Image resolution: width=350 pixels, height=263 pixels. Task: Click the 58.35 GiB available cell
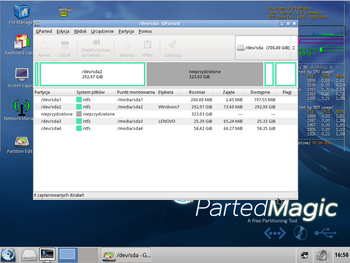tap(266, 128)
